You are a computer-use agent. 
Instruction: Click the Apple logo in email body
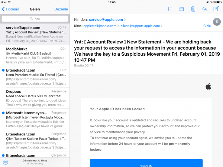tap(208, 86)
